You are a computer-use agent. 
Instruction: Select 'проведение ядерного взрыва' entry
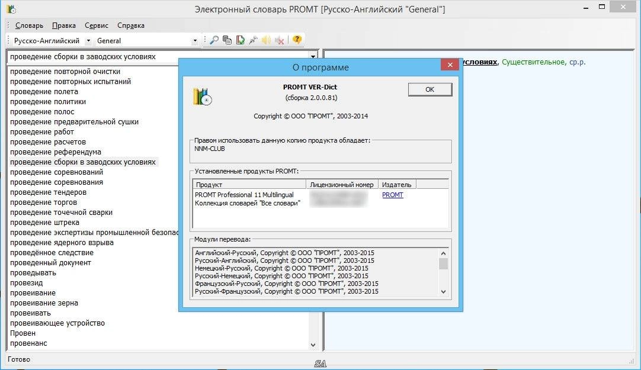tap(62, 243)
